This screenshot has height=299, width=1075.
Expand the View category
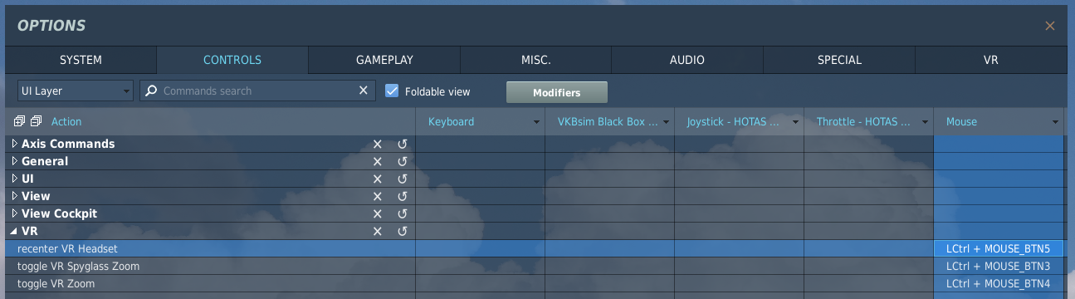pos(14,196)
